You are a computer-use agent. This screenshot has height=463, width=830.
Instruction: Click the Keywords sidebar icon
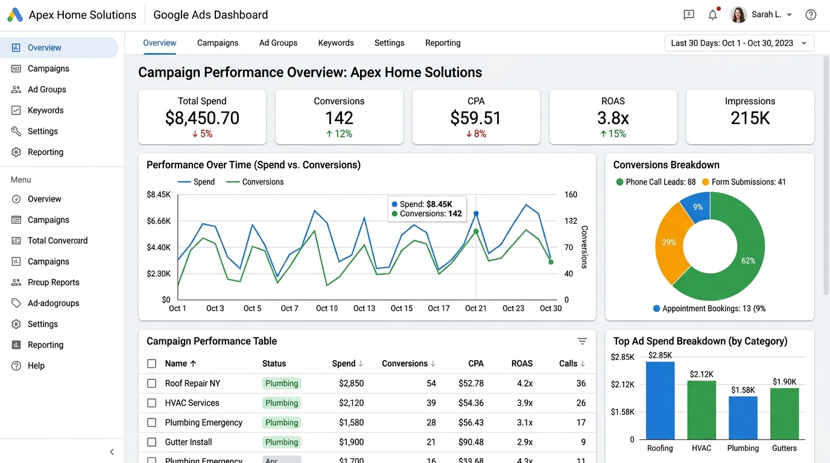16,110
